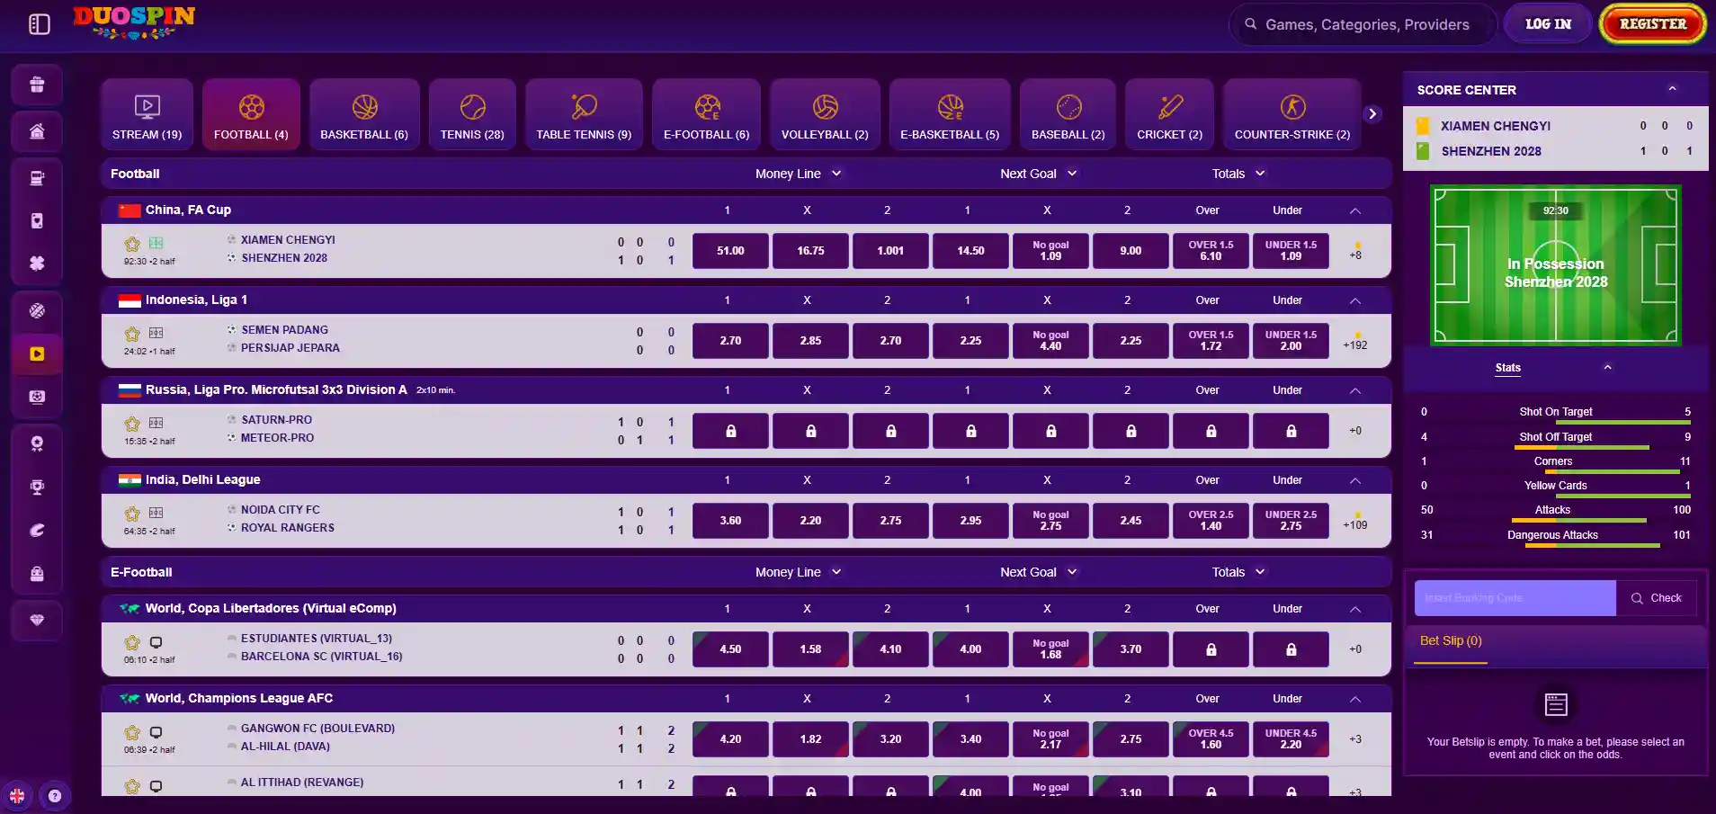Screen dimensions: 1716x814
Task: Click the booking code input field
Action: (1515, 598)
